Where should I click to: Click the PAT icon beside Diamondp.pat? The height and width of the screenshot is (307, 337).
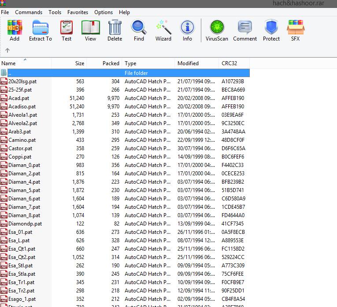[x=4, y=224]
